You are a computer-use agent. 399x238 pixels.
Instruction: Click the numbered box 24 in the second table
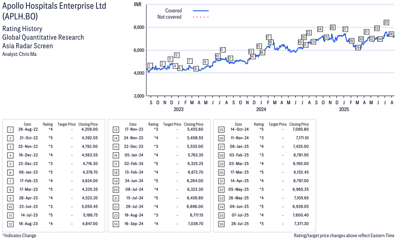click(x=116, y=224)
